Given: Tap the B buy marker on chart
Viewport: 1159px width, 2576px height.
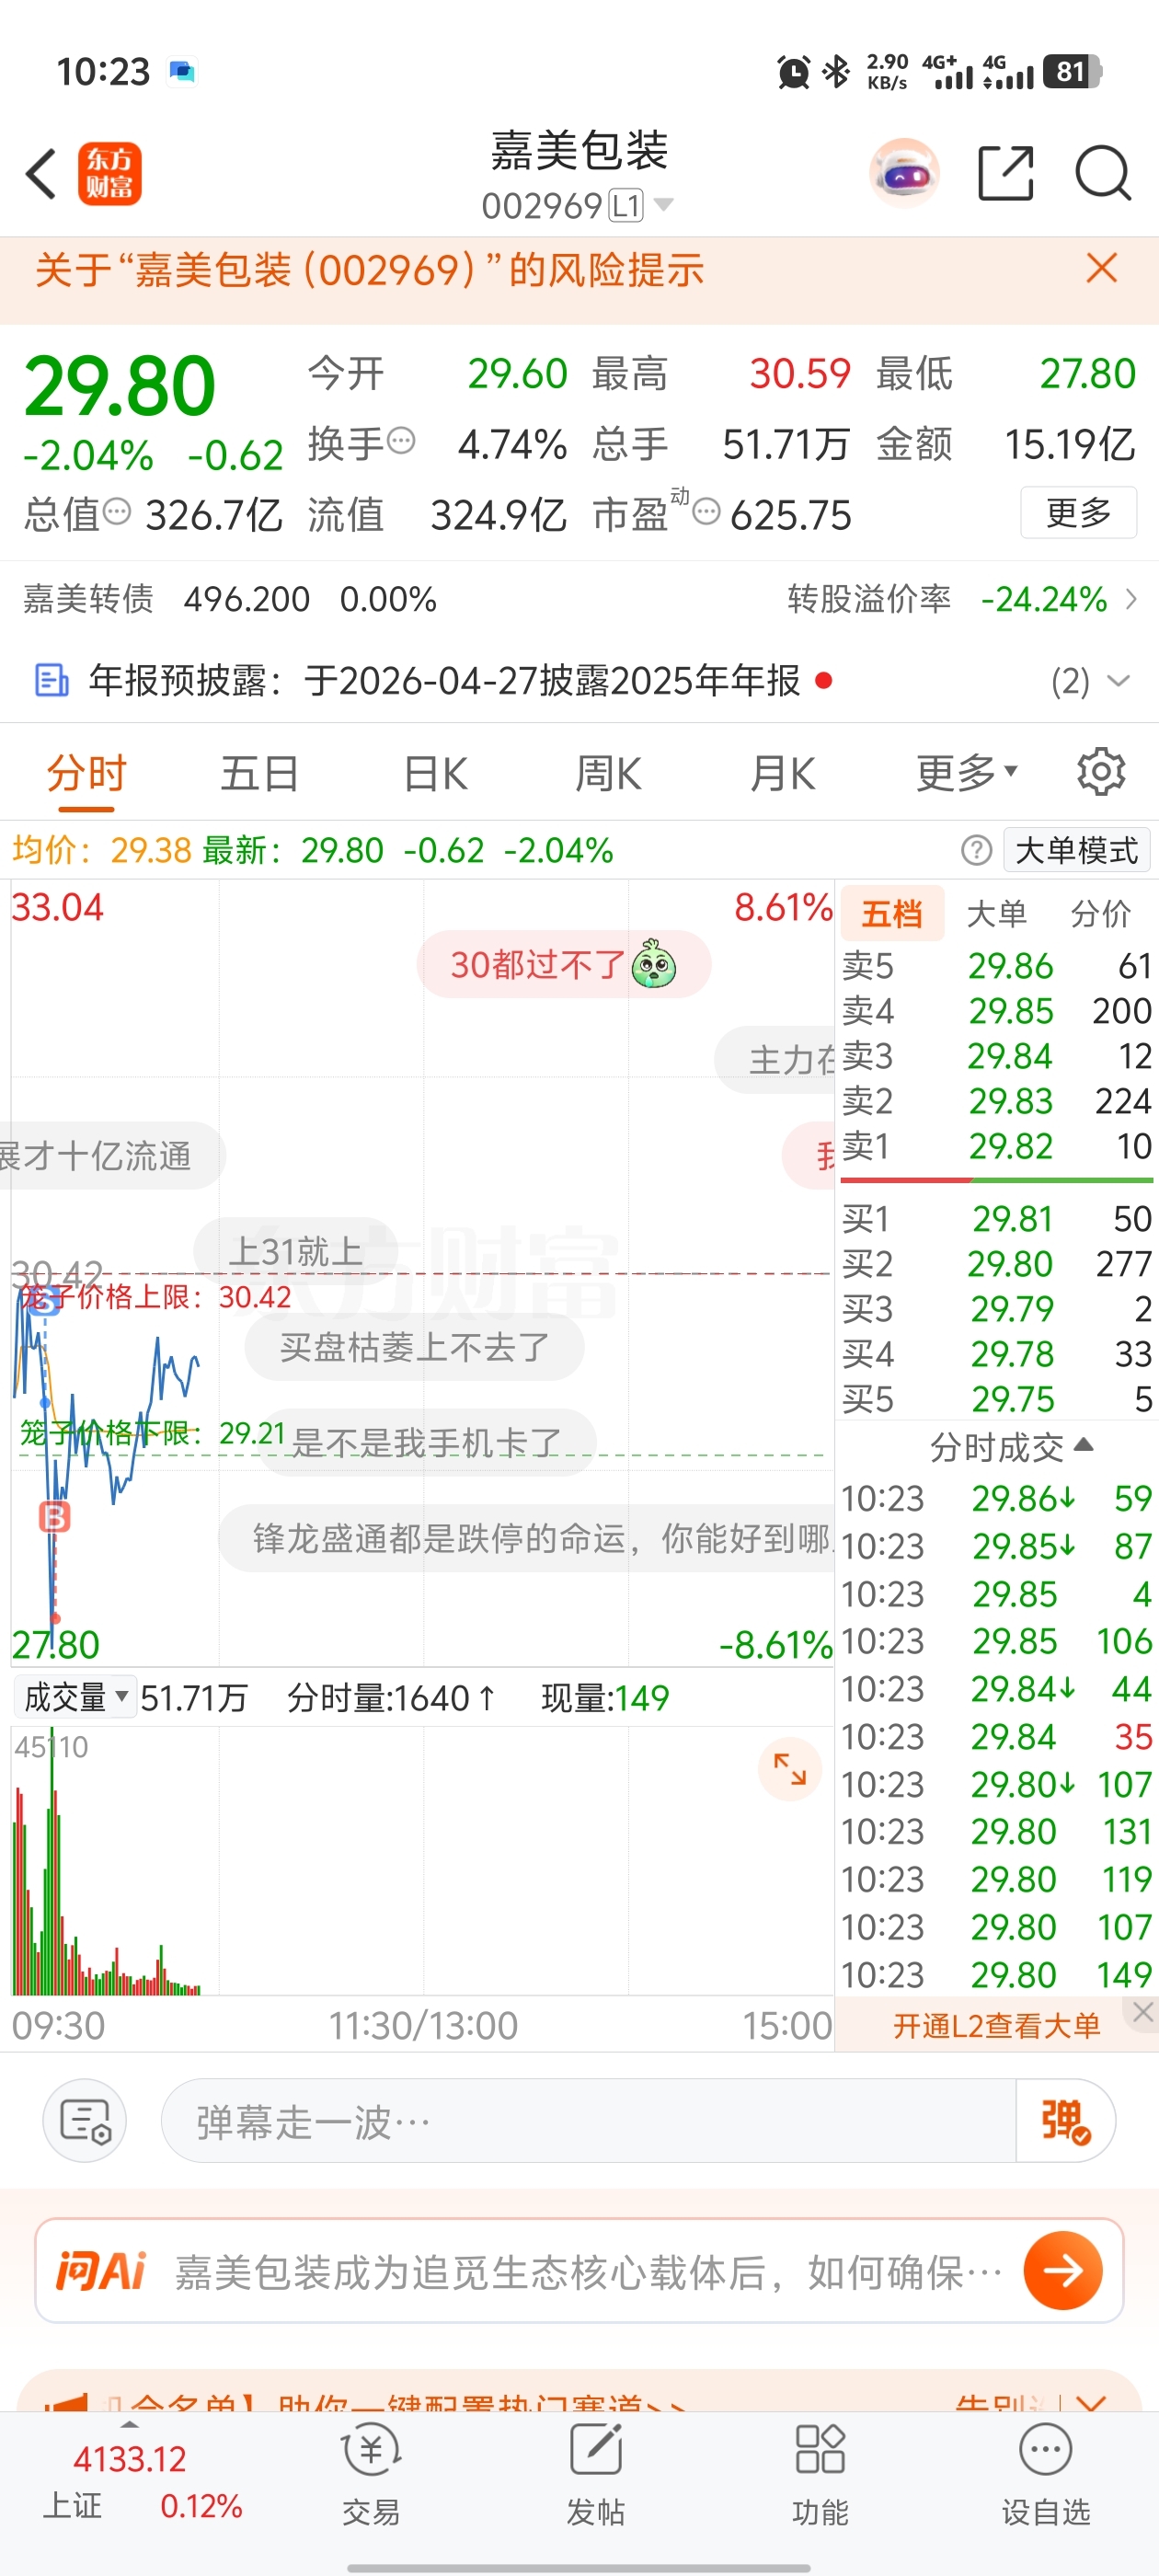Looking at the screenshot, I should coord(54,1517).
